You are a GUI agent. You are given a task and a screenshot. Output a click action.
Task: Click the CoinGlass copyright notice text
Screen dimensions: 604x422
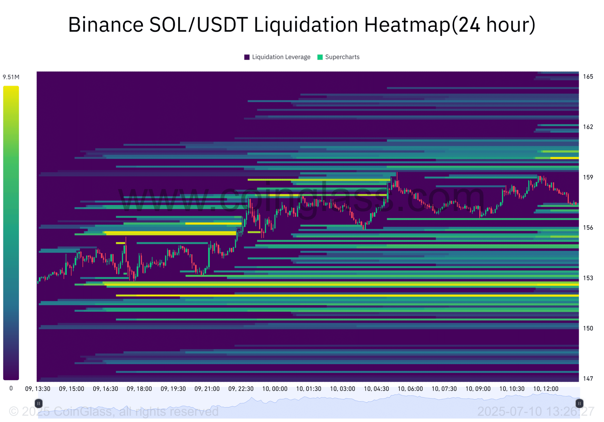point(113,411)
